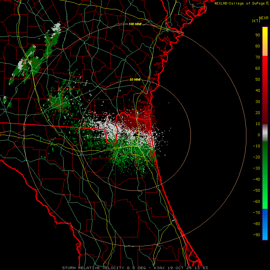Screen dimensions: 270x270
Task: Click the -20 value on the velocity scale
Action: pyautogui.click(x=256, y=157)
